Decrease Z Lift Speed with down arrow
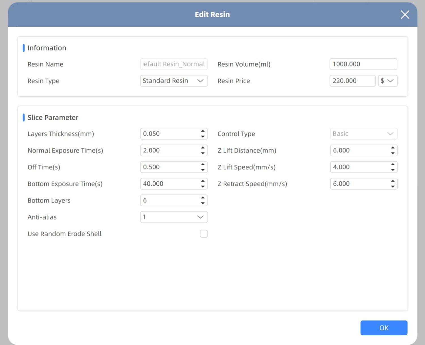The width and height of the screenshot is (425, 345). point(393,170)
